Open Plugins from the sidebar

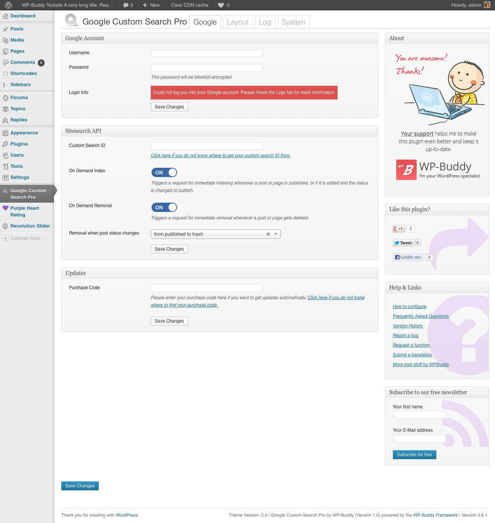pyautogui.click(x=19, y=144)
